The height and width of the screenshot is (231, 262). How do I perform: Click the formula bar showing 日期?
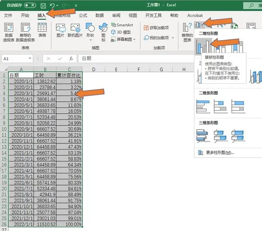(x=136, y=59)
